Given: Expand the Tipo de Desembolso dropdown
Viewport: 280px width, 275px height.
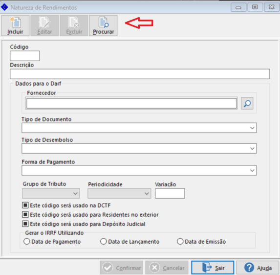Looking at the screenshot, I should click(139, 148).
